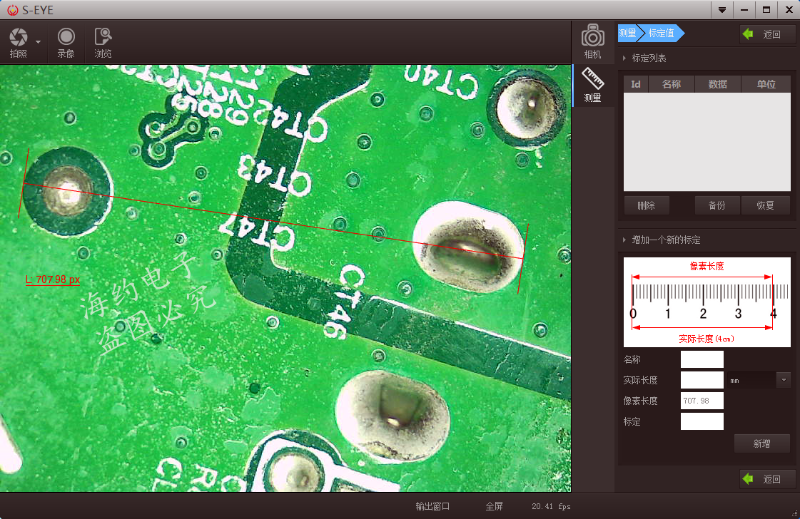Focus the 名称 name input field
The width and height of the screenshot is (800, 519).
702,359
